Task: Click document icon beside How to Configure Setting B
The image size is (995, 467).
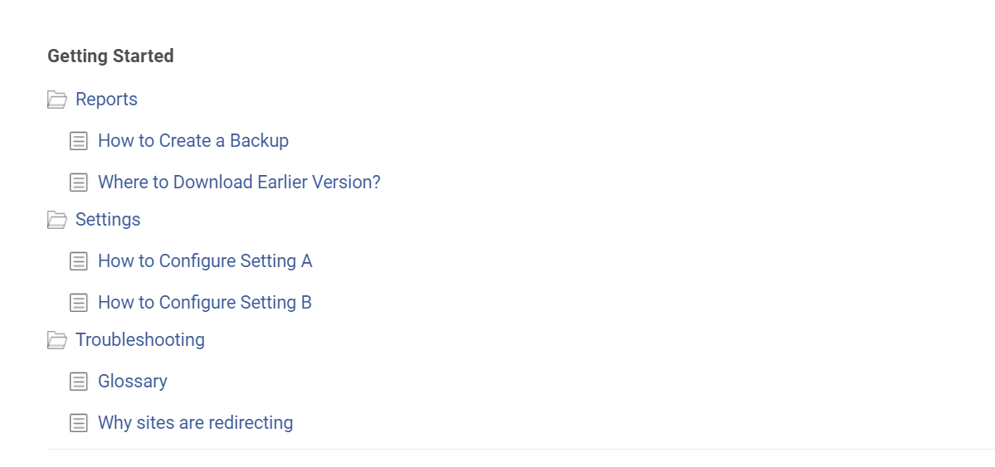Action: pos(79,303)
